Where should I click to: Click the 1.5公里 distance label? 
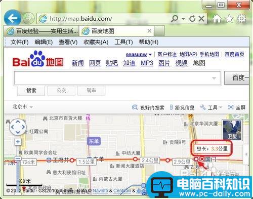click(x=87, y=162)
